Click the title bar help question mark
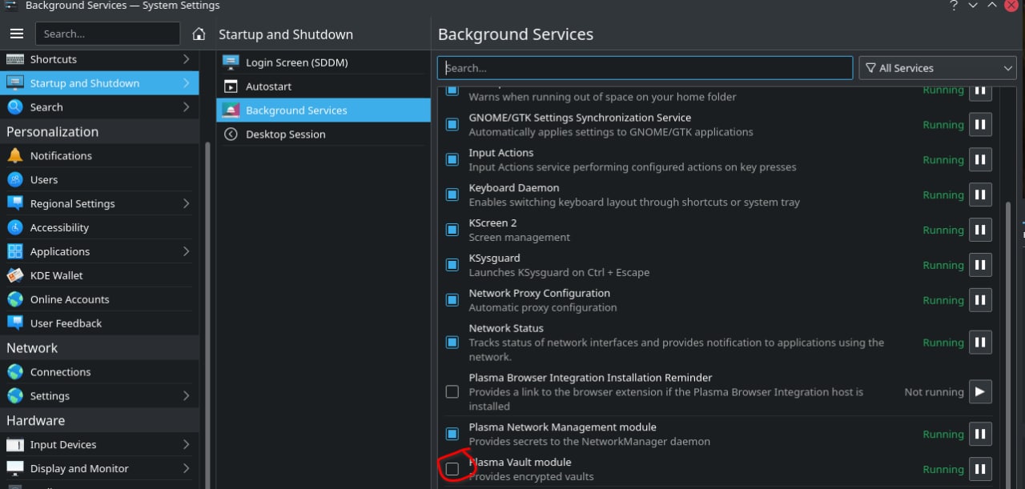 [954, 6]
